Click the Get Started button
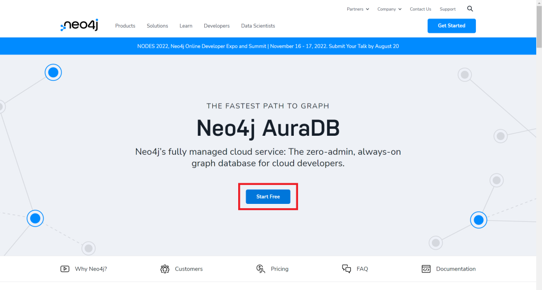This screenshot has width=542, height=290. tap(451, 26)
